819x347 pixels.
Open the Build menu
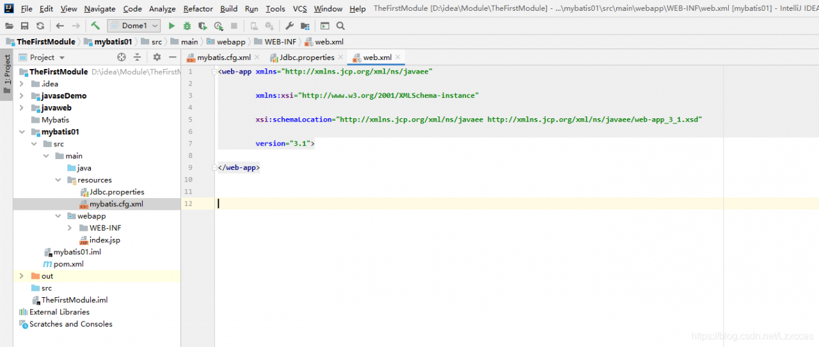228,9
